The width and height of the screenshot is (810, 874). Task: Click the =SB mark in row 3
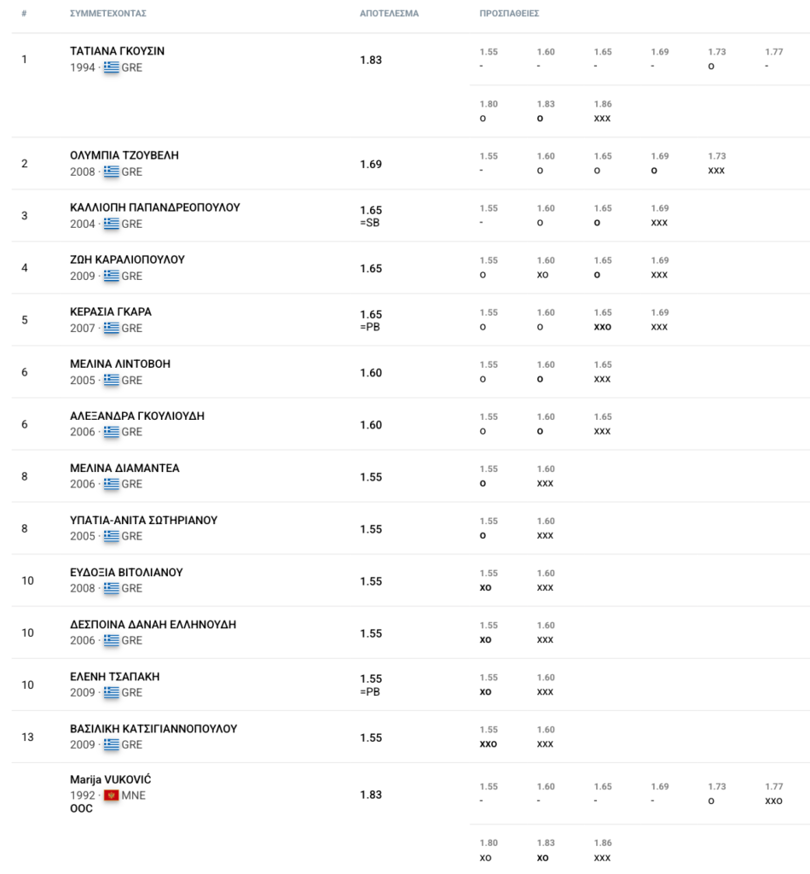click(x=371, y=223)
